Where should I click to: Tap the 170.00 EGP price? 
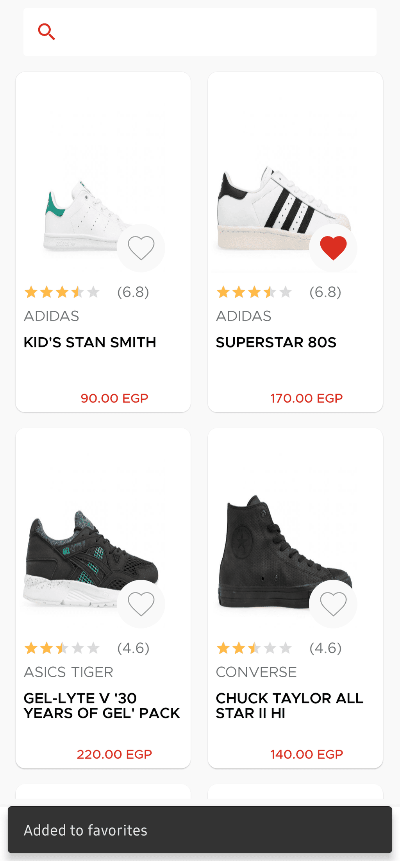(x=306, y=398)
